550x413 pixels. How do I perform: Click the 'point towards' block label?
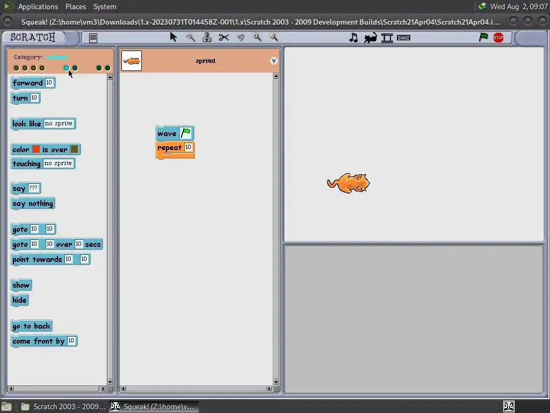tap(37, 260)
